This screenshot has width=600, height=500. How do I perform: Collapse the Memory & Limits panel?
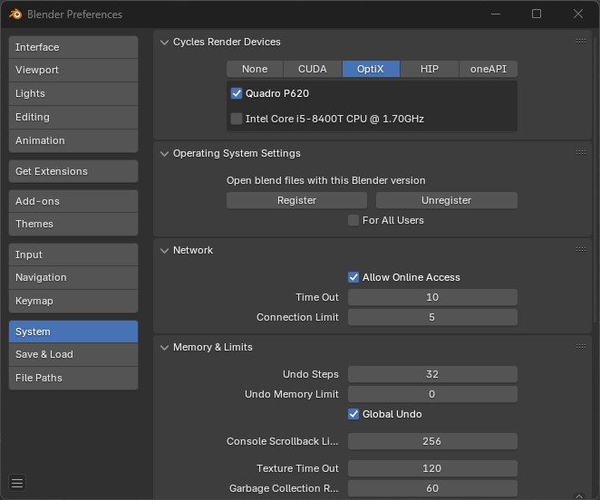point(165,347)
